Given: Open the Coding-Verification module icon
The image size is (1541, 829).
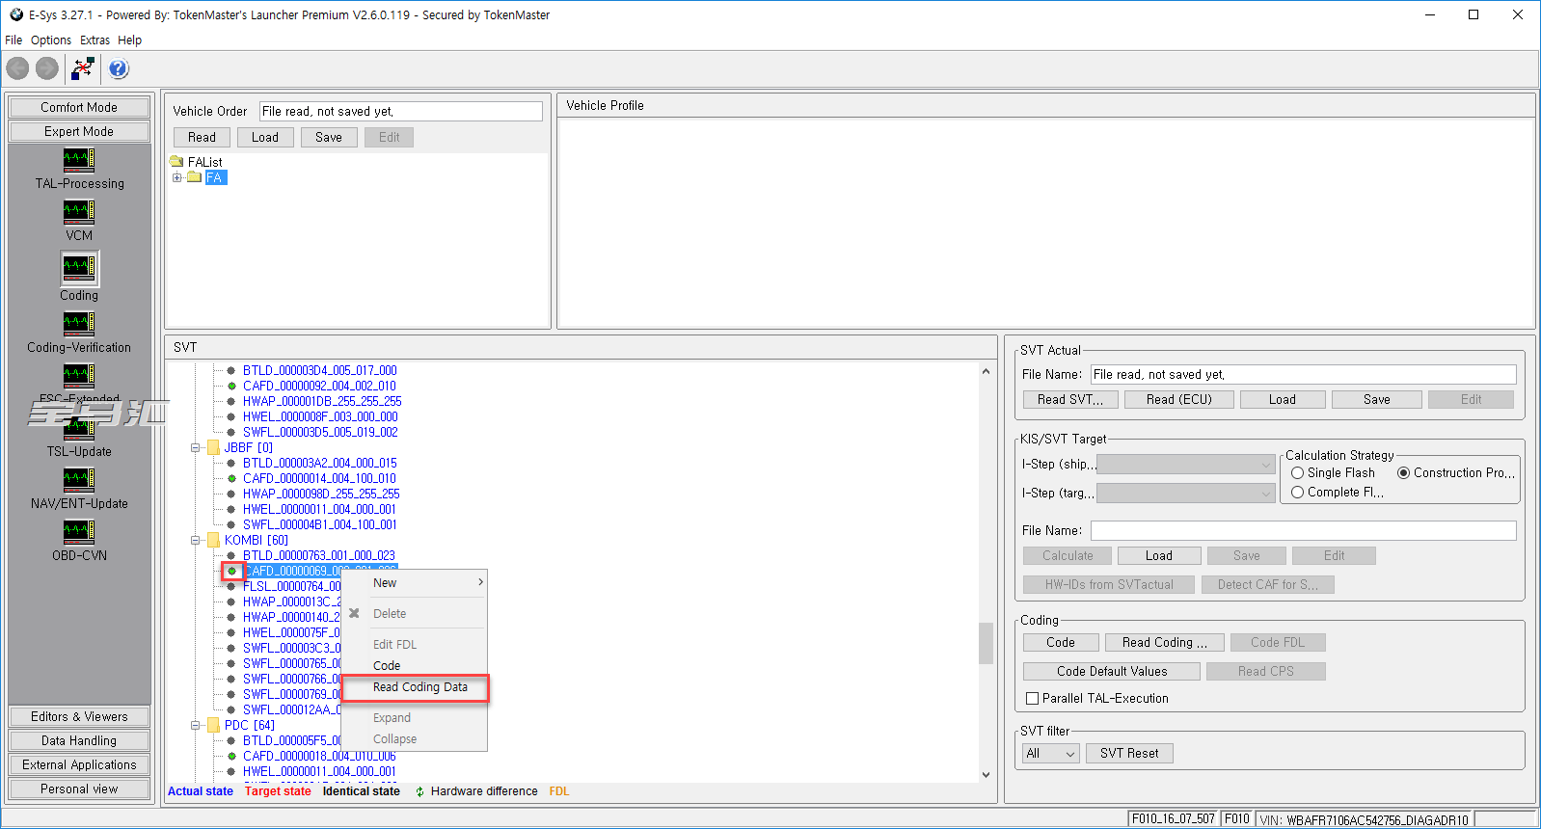Looking at the screenshot, I should (79, 323).
